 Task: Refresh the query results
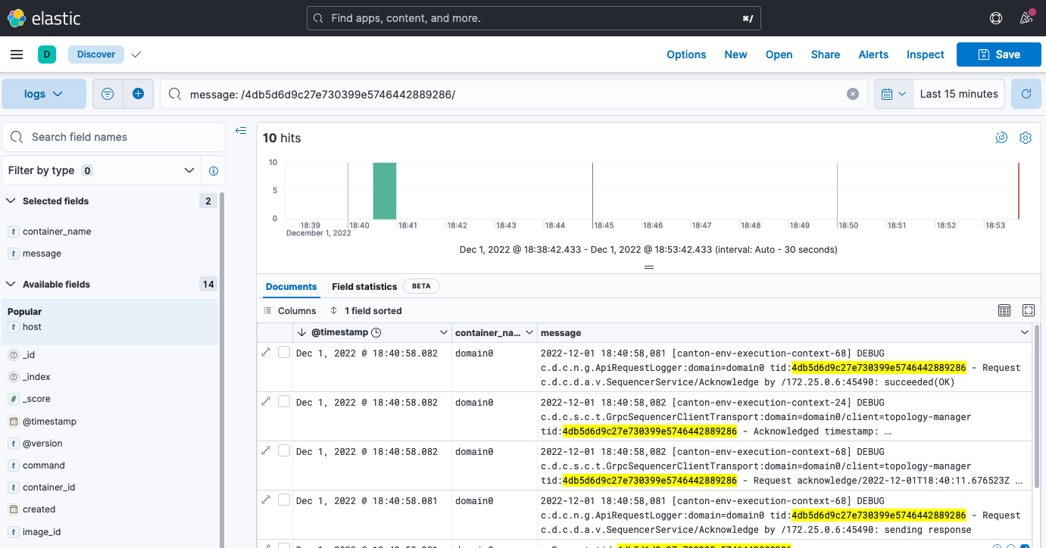[x=1026, y=93]
